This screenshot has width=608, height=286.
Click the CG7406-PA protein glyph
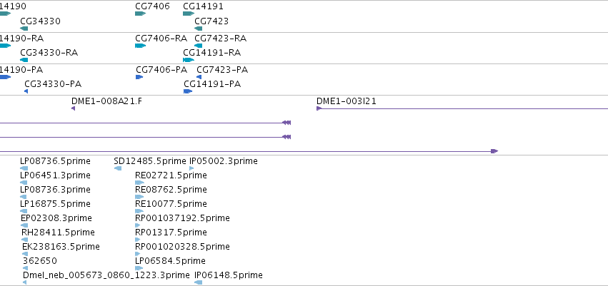[139, 77]
